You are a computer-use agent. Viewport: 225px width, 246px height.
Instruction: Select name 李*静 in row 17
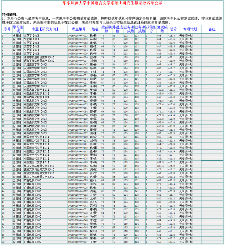(x=93, y=93)
